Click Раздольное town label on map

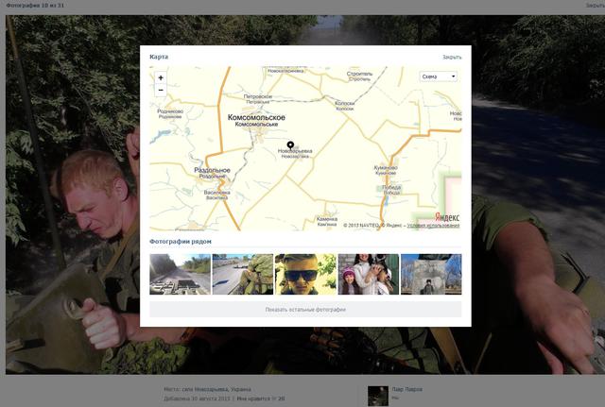(x=213, y=170)
